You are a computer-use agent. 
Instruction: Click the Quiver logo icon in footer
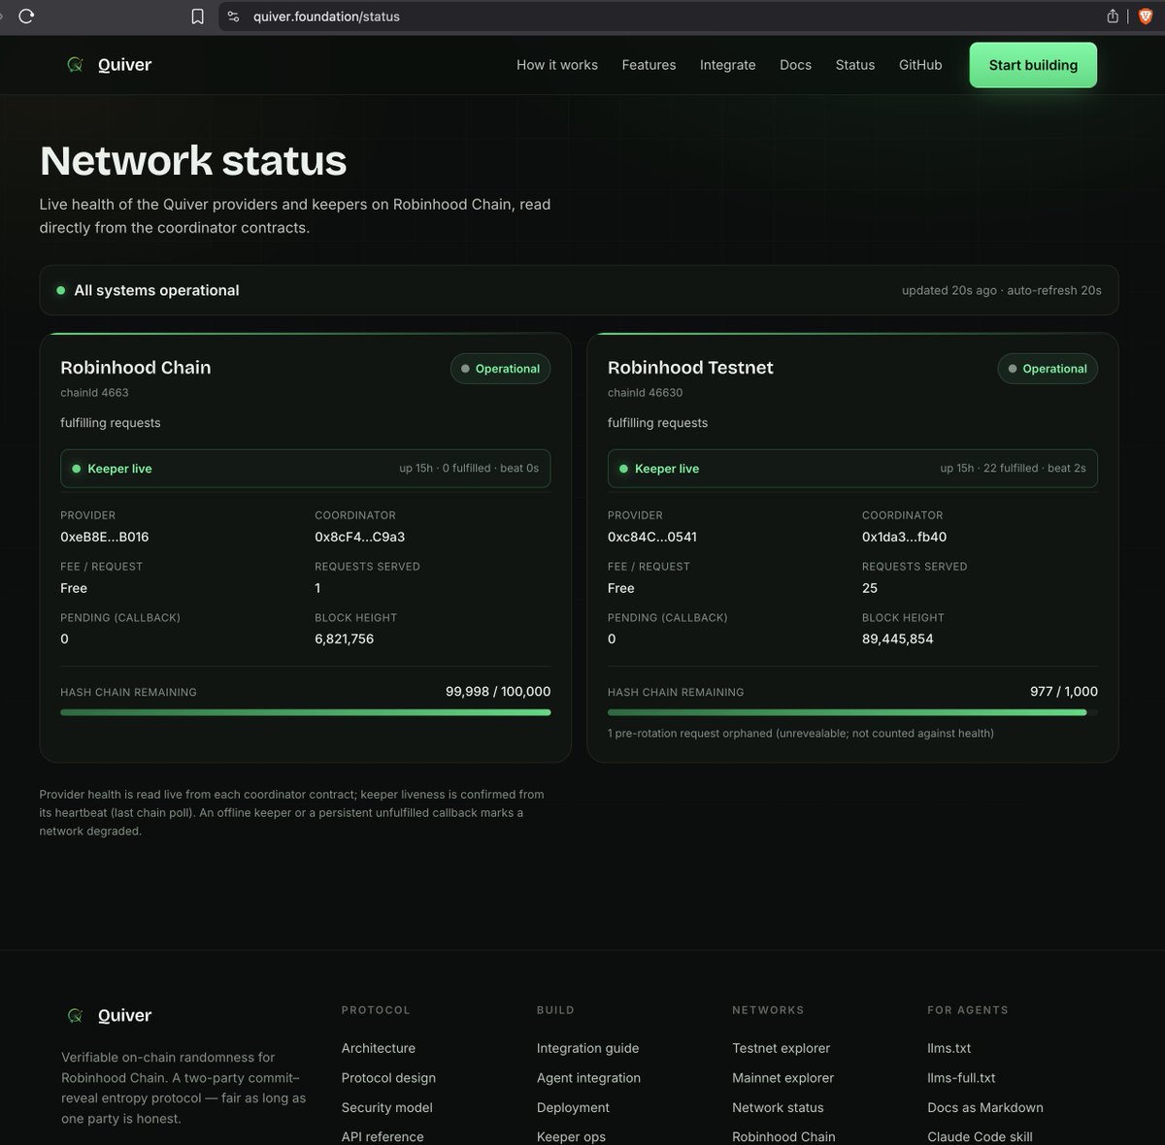click(x=75, y=1016)
